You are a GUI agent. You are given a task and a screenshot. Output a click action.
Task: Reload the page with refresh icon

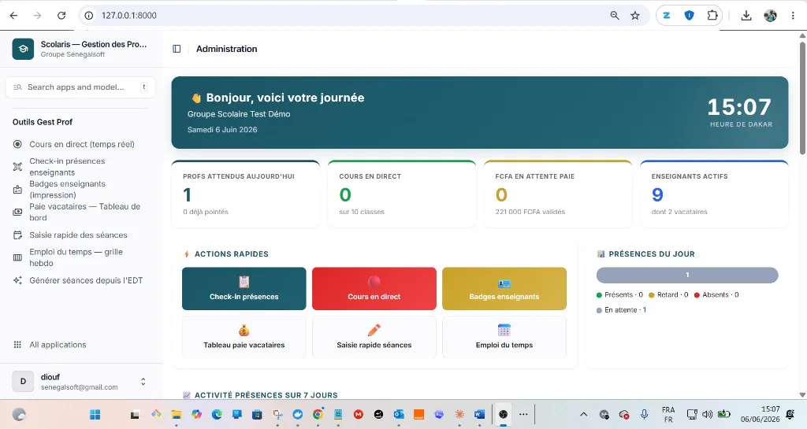[61, 16]
